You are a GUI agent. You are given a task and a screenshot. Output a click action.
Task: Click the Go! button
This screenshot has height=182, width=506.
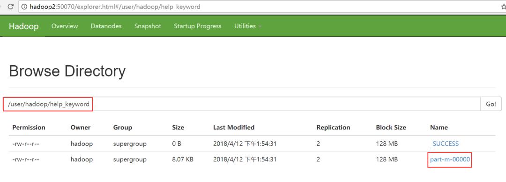pyautogui.click(x=491, y=104)
